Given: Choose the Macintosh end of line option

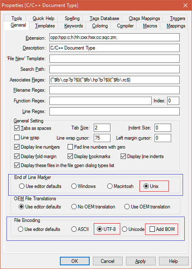Looking at the screenshot, I should point(110,186).
